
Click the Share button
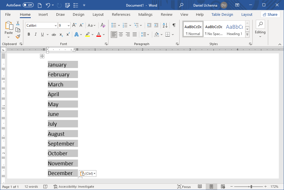click(270, 15)
